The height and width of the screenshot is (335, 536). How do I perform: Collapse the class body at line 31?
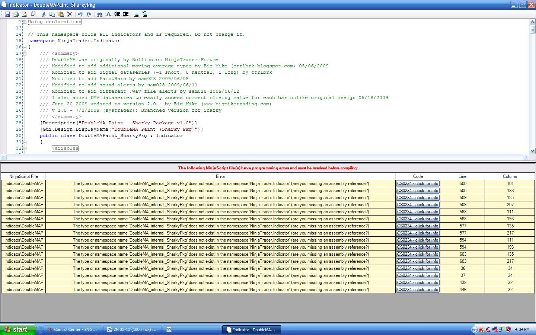click(25, 142)
